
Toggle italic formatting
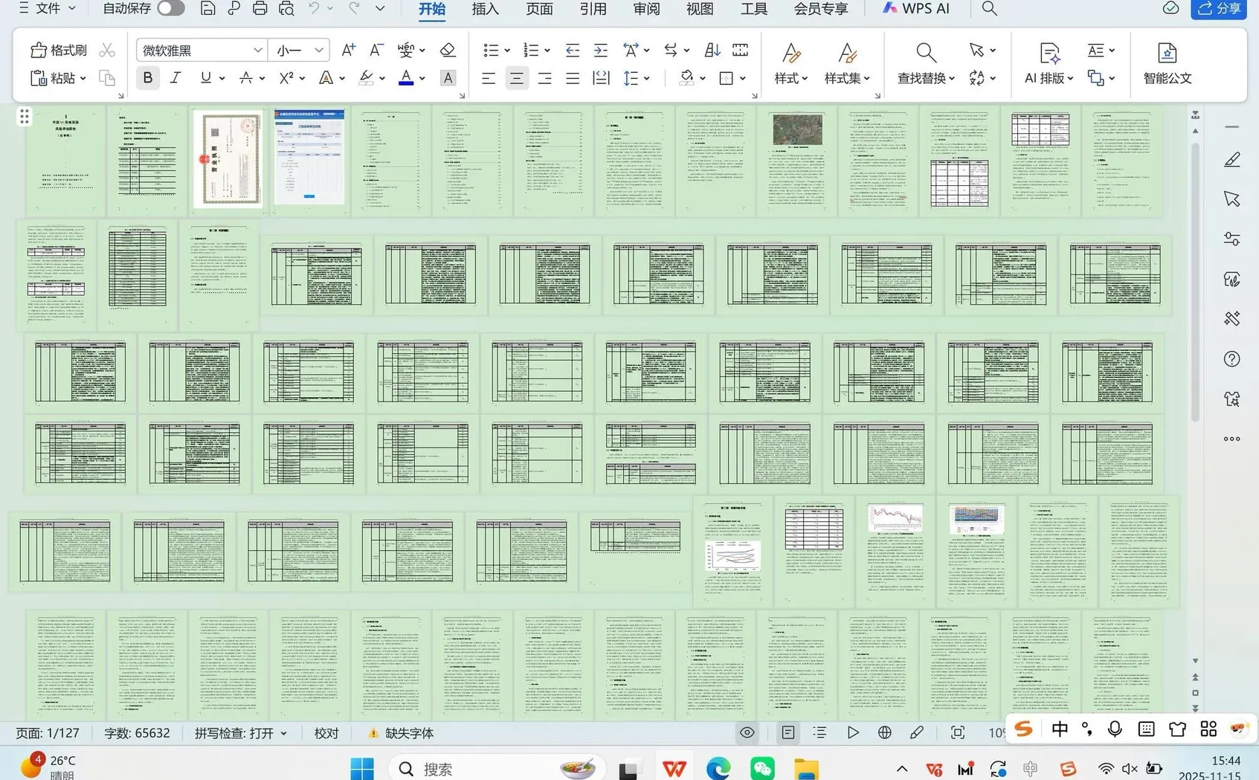(x=176, y=78)
